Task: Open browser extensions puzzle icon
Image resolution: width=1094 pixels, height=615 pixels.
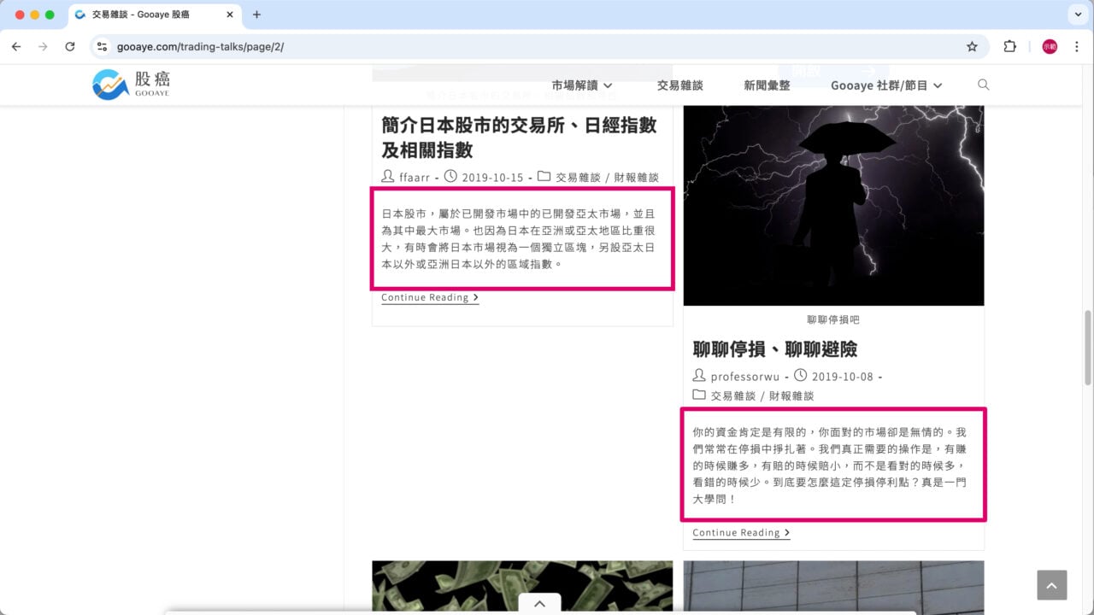Action: pyautogui.click(x=1010, y=47)
